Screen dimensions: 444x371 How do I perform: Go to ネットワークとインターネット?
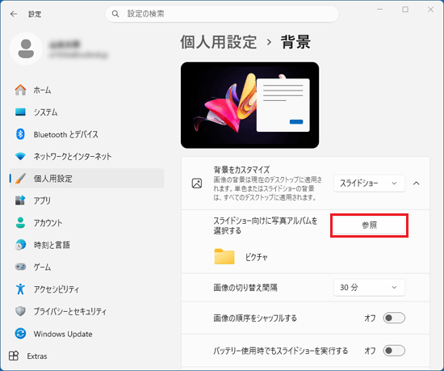tap(86, 156)
